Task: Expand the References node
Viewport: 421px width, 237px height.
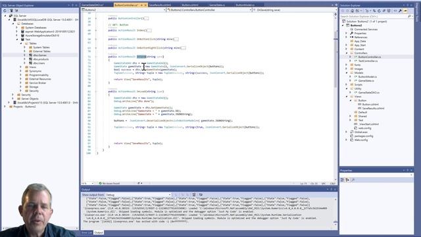Action: point(347,37)
